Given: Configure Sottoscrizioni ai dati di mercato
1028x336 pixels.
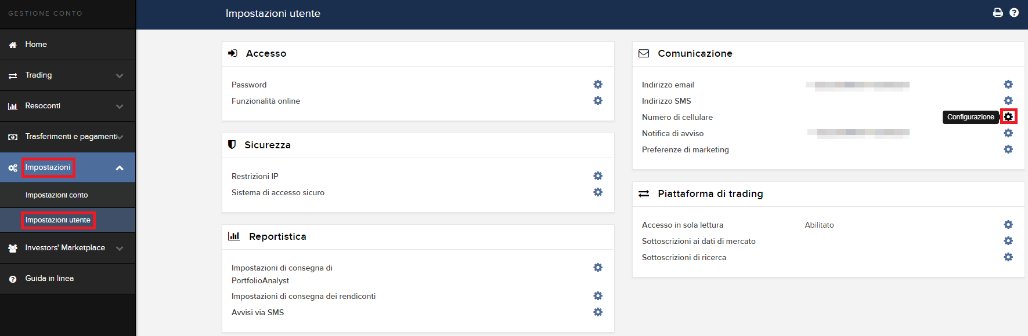Looking at the screenshot, I should [1008, 241].
